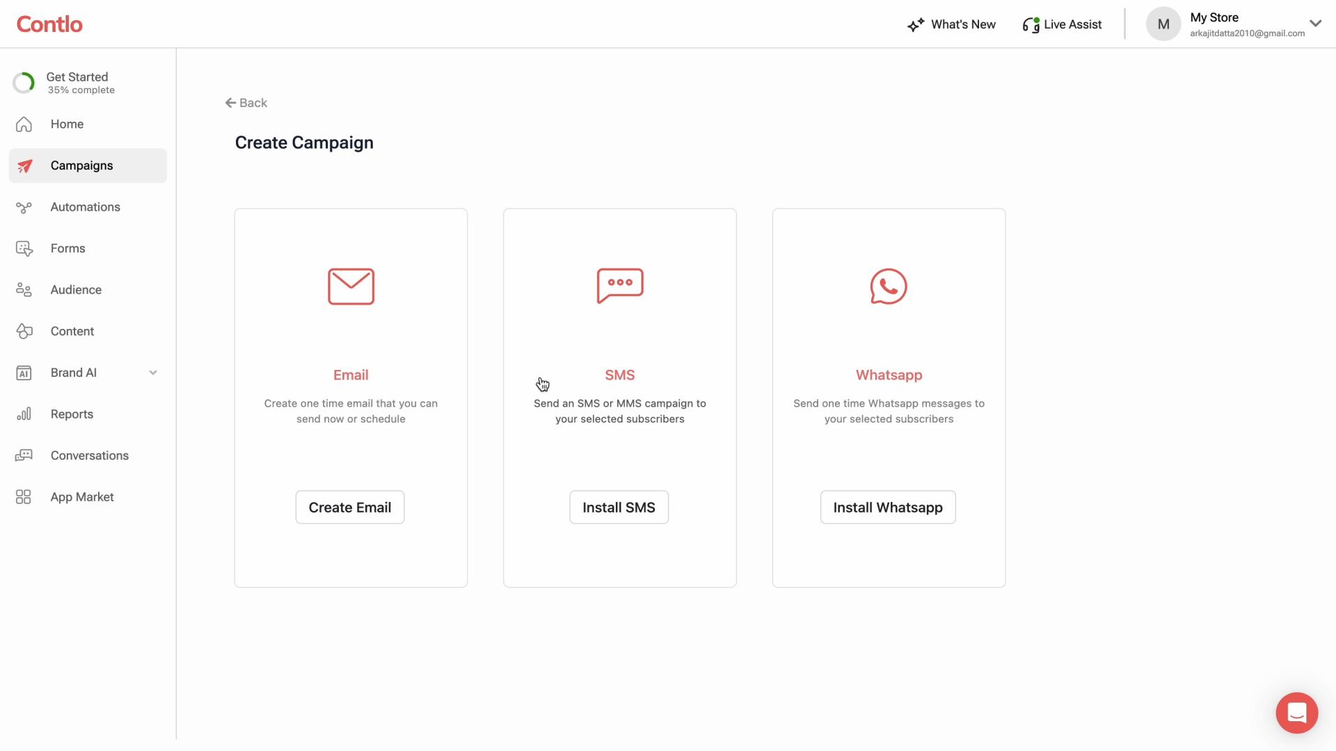Click the M account avatar
1336x751 pixels.
[x=1163, y=24]
